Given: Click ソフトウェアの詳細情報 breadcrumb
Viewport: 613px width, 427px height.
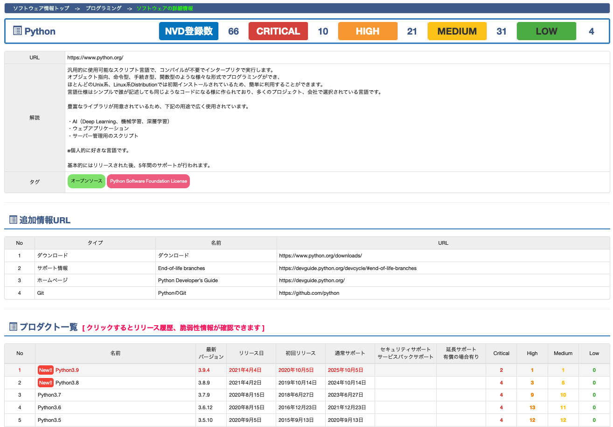Looking at the screenshot, I should click(x=165, y=8).
